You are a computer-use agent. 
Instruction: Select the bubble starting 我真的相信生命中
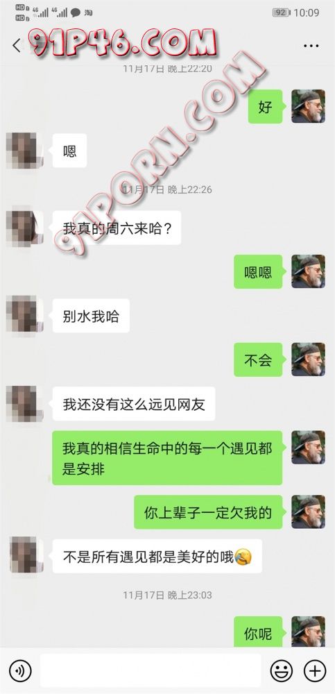pos(167,457)
